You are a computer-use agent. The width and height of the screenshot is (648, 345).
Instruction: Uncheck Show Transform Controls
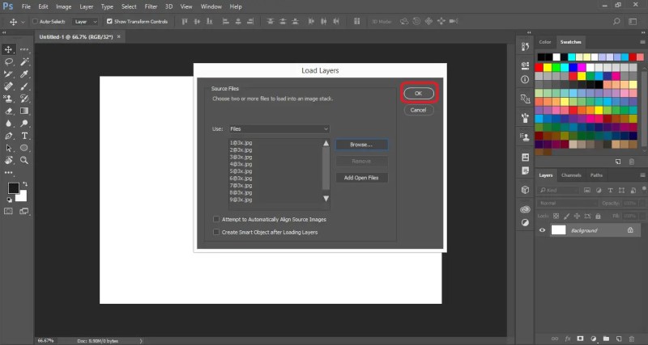coord(109,22)
